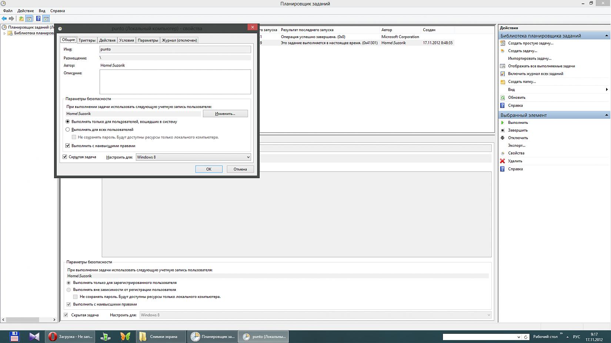Click the up-one-level folder toolbar icon
Viewport: 611px width, 343px height.
click(21, 18)
